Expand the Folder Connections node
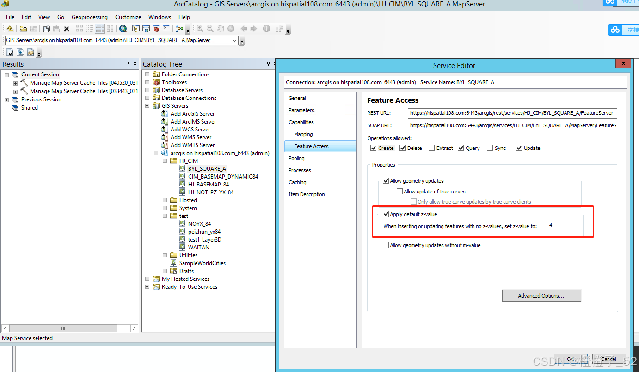This screenshot has height=372, width=639. 147,74
